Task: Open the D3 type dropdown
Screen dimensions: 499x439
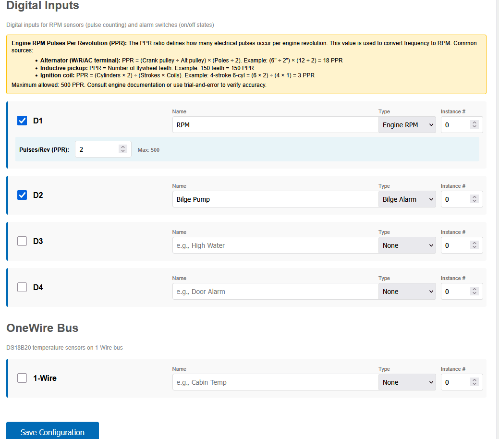Action: coord(407,245)
